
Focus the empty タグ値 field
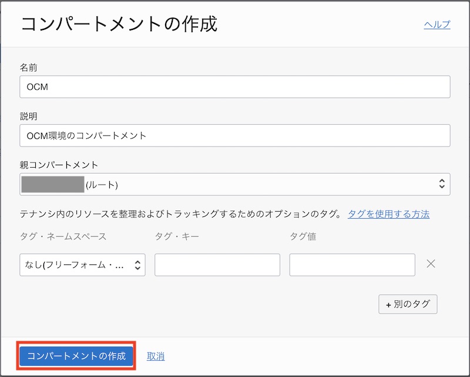point(352,264)
